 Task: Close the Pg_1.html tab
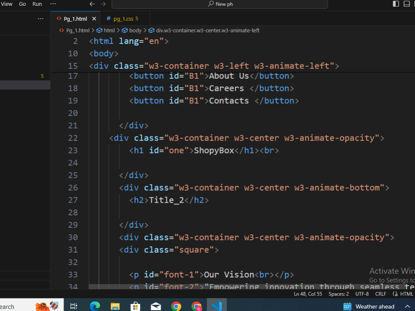[x=94, y=19]
